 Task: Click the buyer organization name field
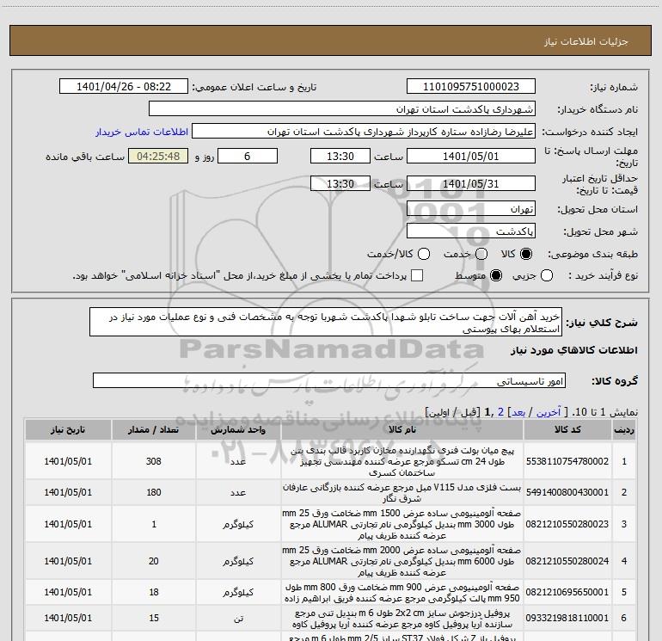click(x=342, y=109)
